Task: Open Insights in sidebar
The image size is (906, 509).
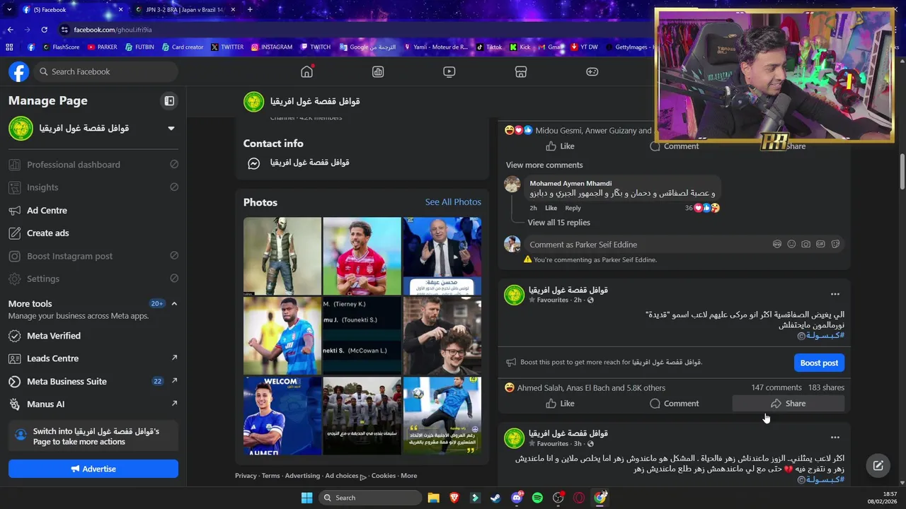Action: click(93, 187)
